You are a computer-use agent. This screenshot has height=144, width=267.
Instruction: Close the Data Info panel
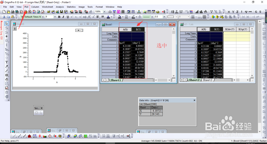click(x=194, y=100)
